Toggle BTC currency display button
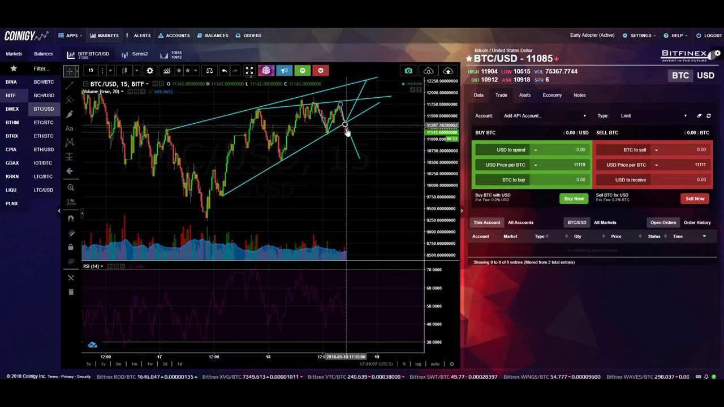The image size is (724, 407). [x=680, y=76]
